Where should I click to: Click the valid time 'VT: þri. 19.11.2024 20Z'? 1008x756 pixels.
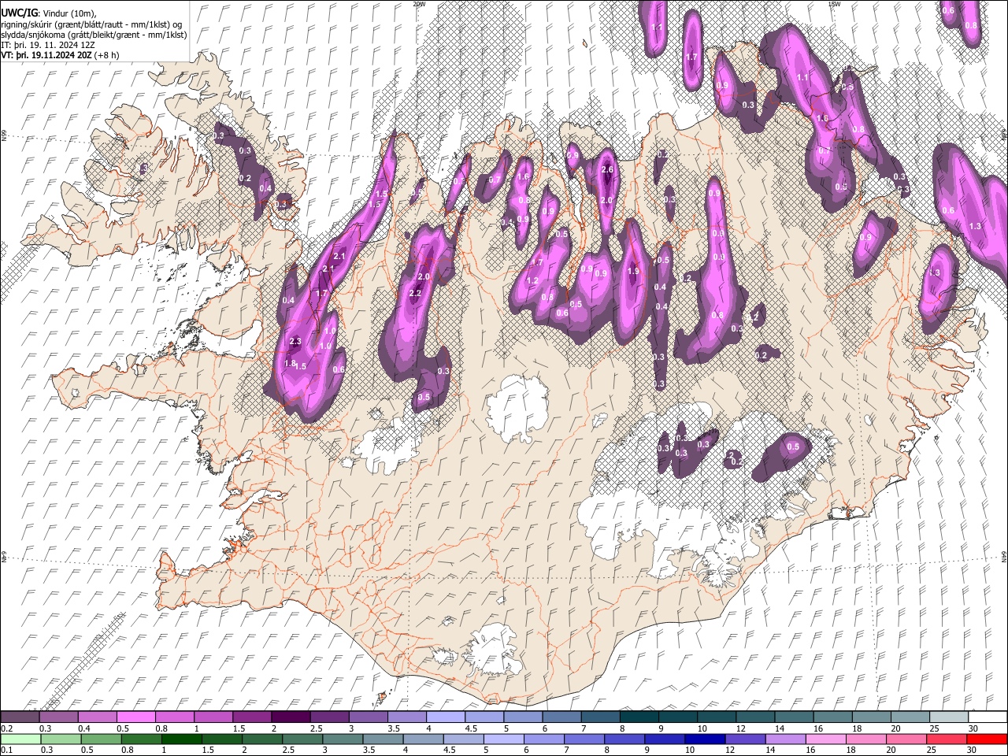[x=46, y=55]
